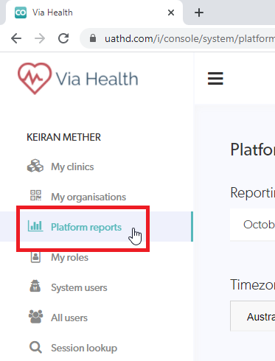
Task: Close the Via Health tab
Action: pyautogui.click(x=171, y=13)
